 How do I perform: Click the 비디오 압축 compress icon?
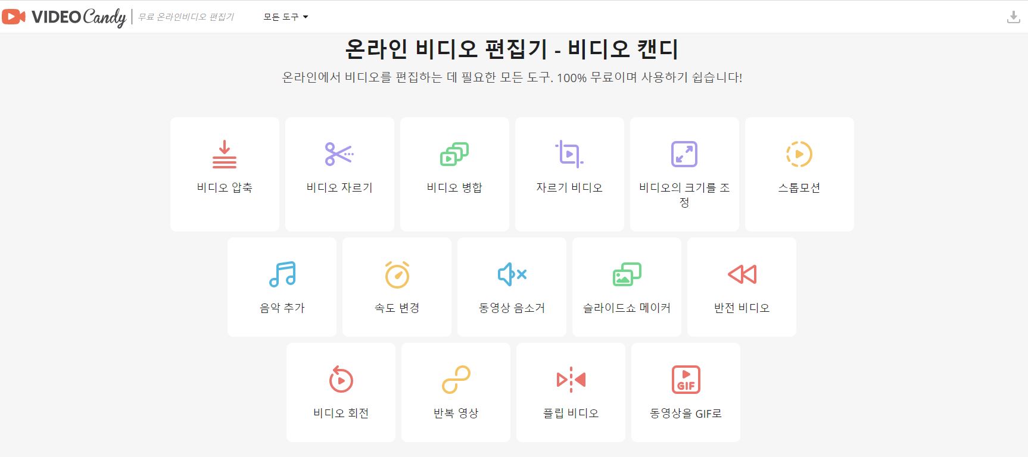click(x=225, y=154)
